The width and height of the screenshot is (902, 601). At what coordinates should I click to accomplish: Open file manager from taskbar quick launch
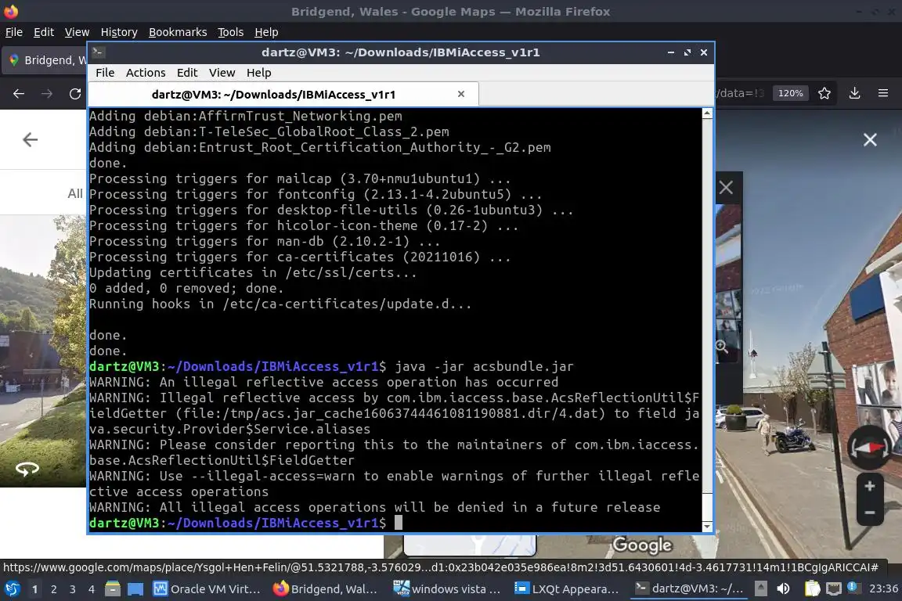113,589
